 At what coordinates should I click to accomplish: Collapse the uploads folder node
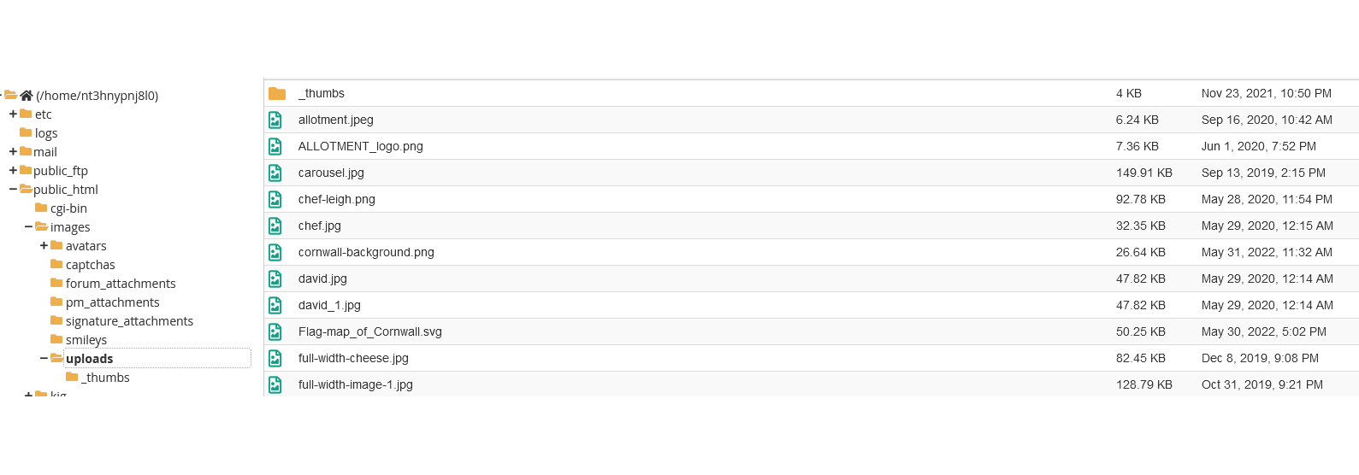(44, 359)
